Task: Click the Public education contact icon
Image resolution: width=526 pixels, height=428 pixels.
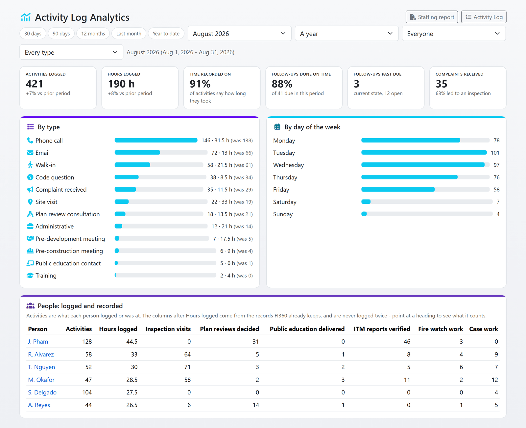Action: point(30,263)
